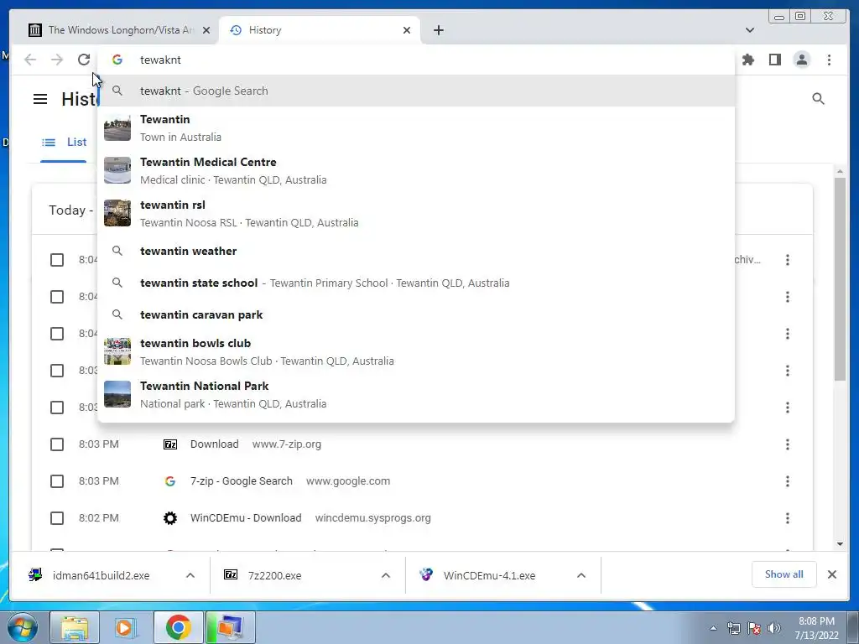Select the Tewantin Medical Centre suggestion
Screen dimensions: 859x644
point(416,171)
